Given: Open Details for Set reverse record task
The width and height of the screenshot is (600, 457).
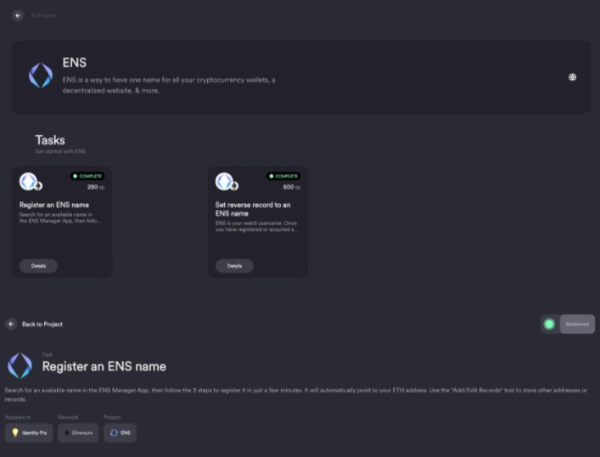Looking at the screenshot, I should (x=234, y=266).
